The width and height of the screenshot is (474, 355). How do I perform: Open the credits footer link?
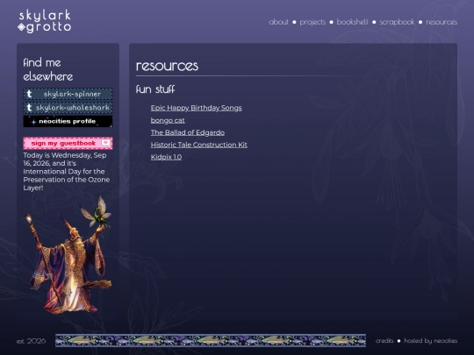coord(384,340)
